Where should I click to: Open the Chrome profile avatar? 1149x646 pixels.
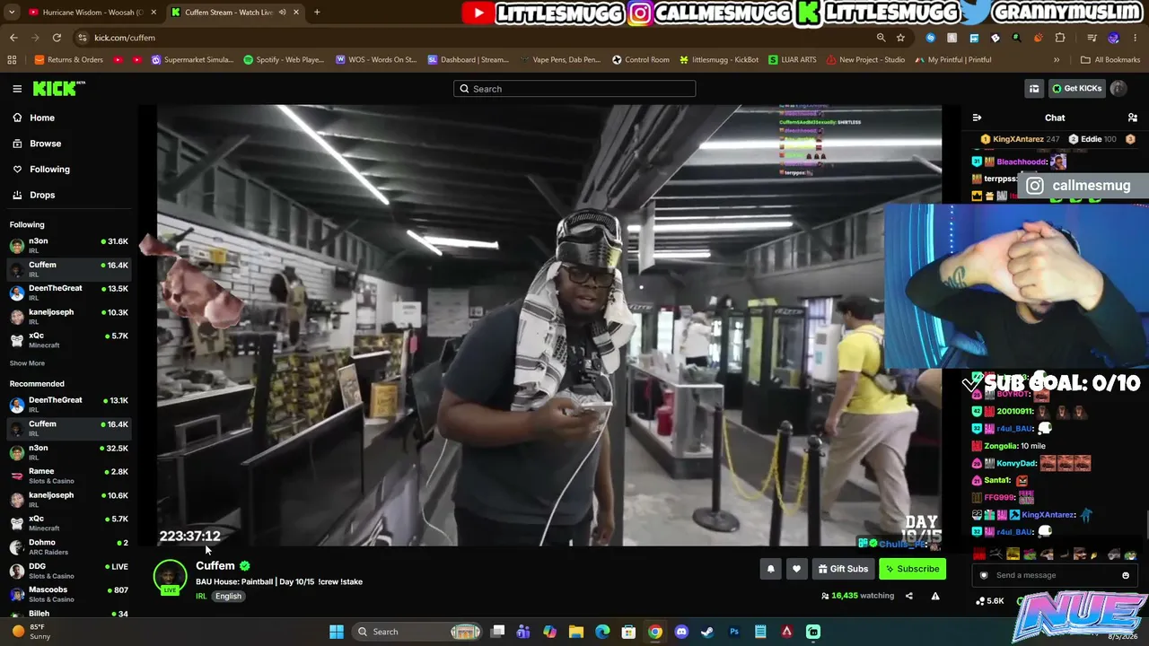pyautogui.click(x=1114, y=38)
